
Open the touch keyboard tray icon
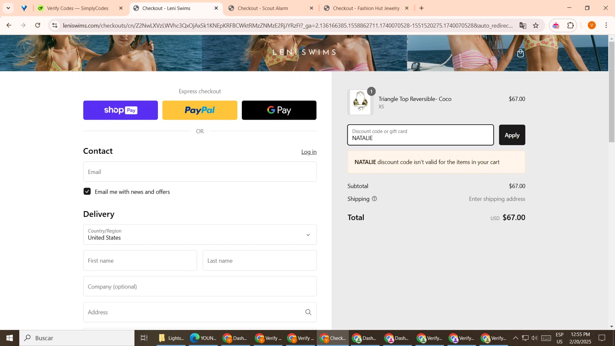tap(546, 338)
